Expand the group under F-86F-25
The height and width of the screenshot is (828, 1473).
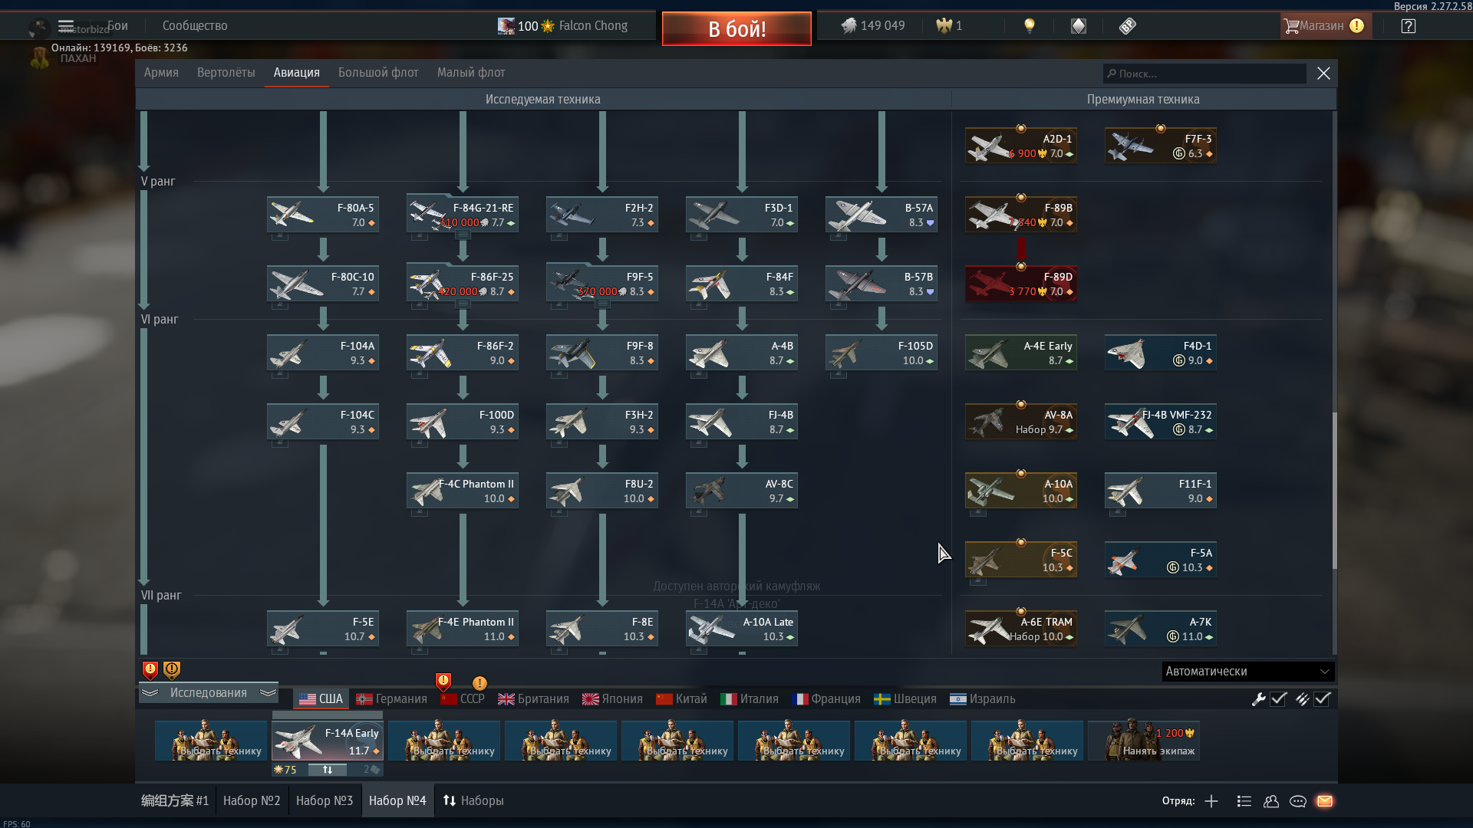coord(463,304)
